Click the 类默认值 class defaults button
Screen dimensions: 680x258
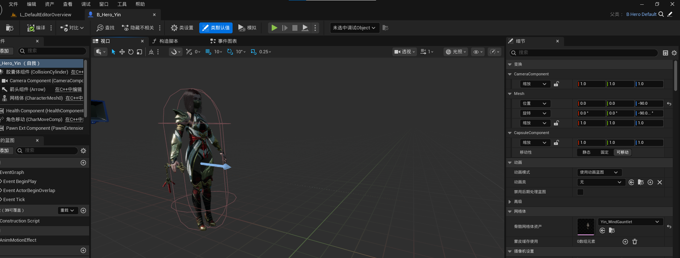tap(216, 28)
